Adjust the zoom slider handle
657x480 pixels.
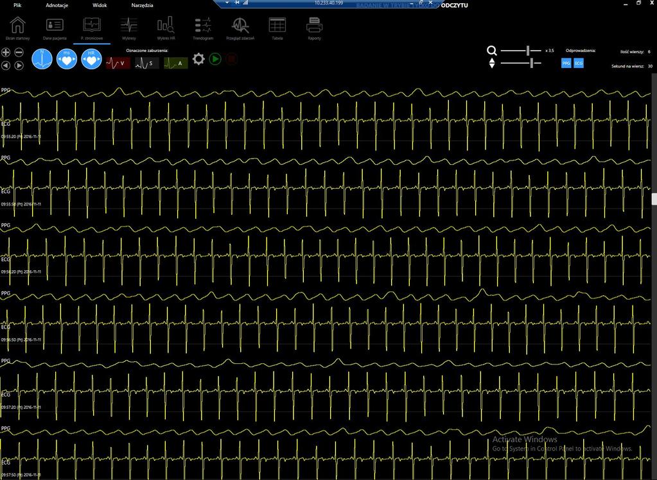click(x=528, y=51)
